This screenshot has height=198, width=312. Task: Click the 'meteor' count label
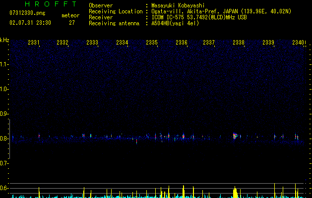[70, 15]
